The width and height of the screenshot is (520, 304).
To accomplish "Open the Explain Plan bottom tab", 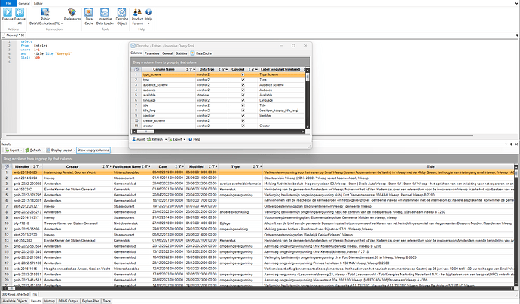I will point(90,301).
